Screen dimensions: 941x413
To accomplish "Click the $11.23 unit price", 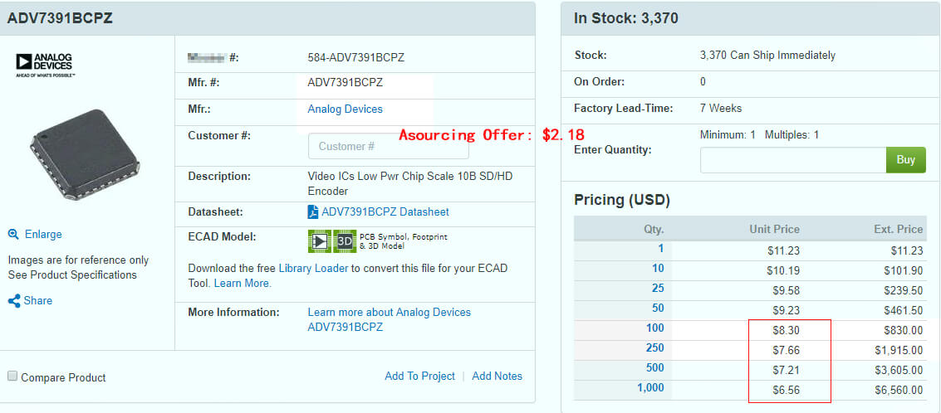I will click(783, 251).
